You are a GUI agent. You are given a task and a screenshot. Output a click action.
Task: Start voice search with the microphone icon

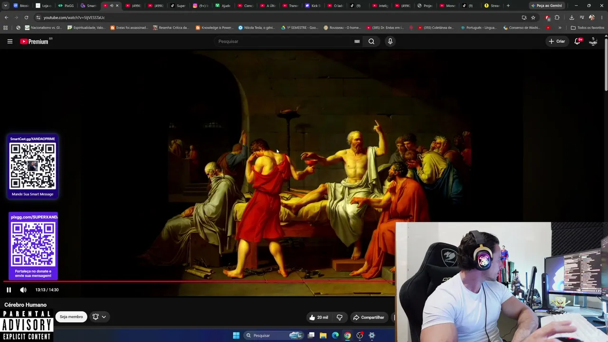(390, 41)
